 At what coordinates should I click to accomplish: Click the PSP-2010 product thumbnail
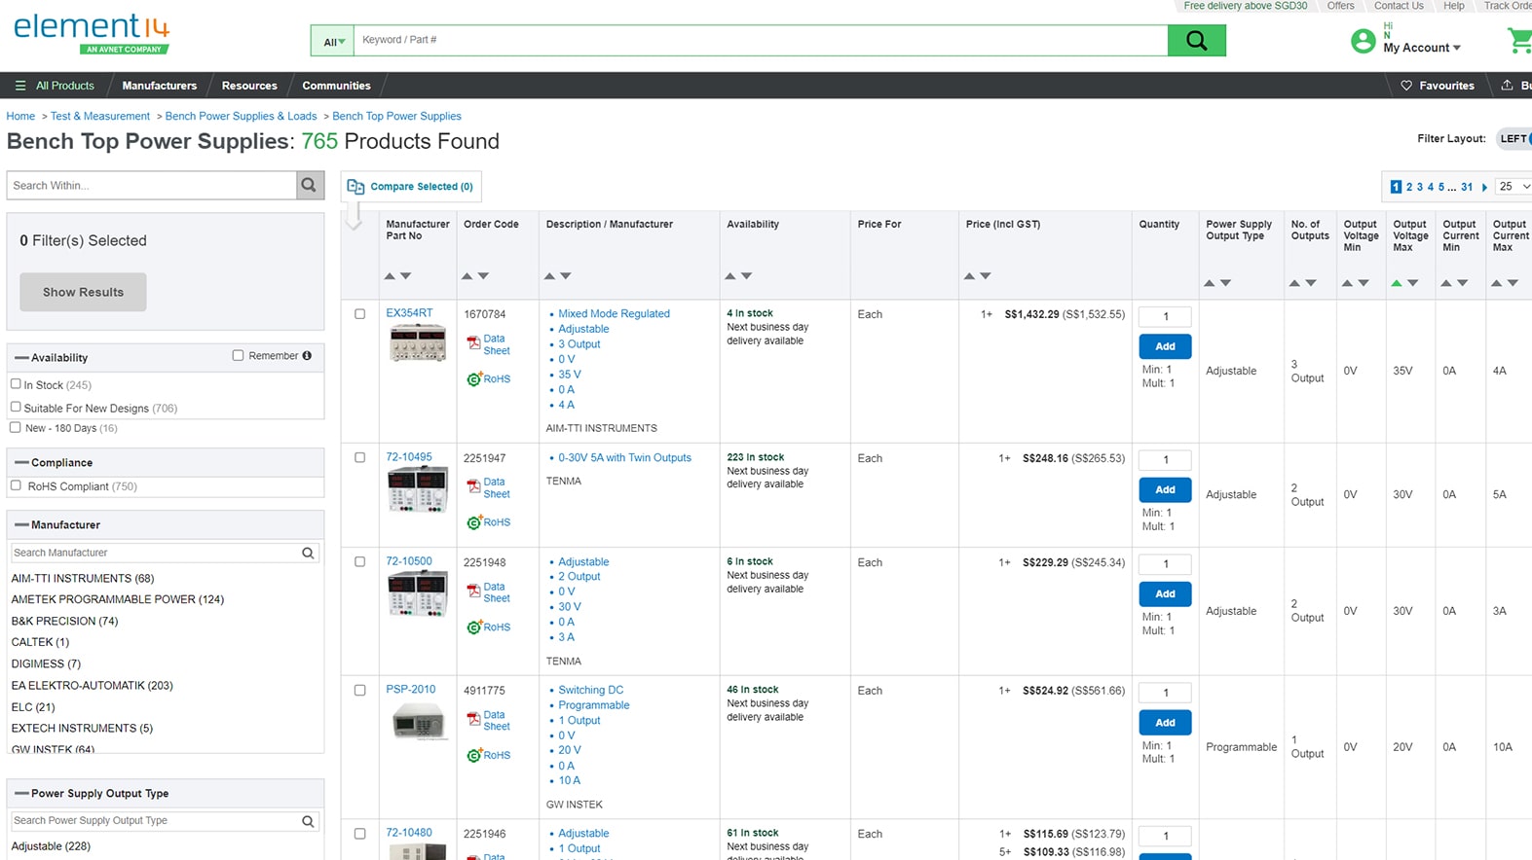pos(418,722)
